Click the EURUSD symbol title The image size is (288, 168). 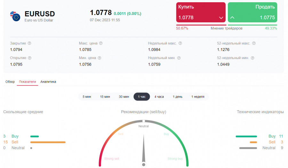point(40,14)
